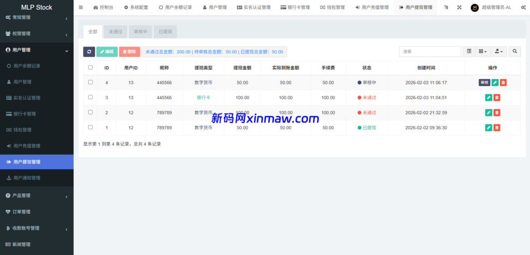Expand 常规管理 sidebar group
Image resolution: width=530 pixels, height=255 pixels.
tap(37, 18)
